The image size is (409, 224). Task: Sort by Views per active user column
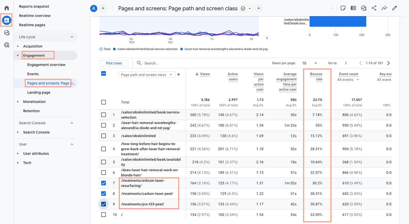click(259, 82)
